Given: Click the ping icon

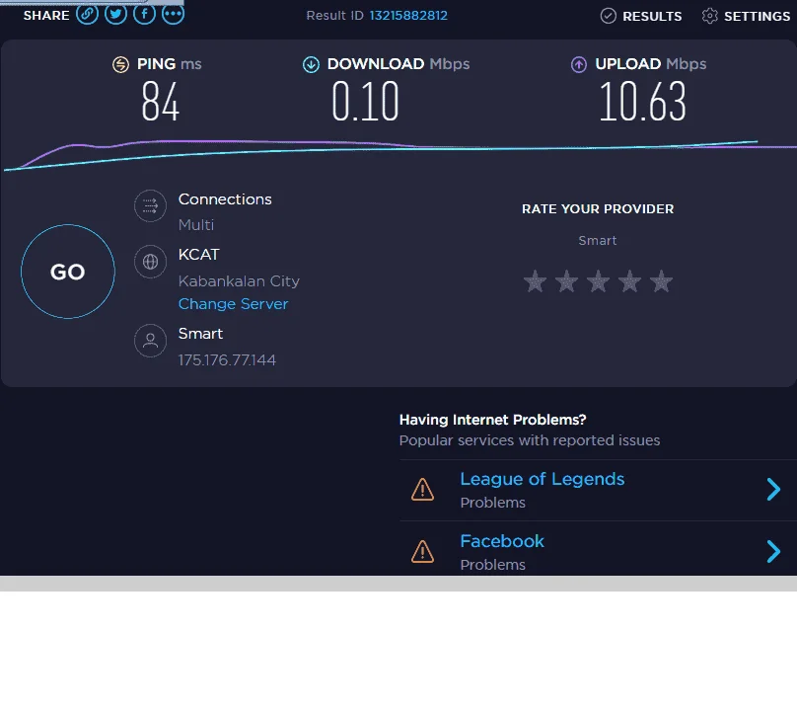Looking at the screenshot, I should coord(120,64).
